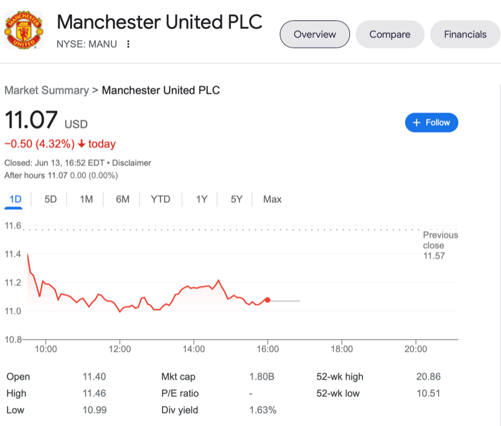Screen dimensions: 501x426
Task: Show the 6M chart range
Action: [x=123, y=199]
